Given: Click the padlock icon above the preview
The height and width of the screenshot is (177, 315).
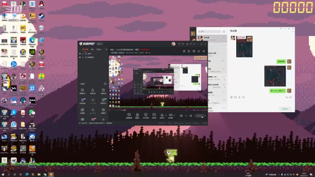Looking at the screenshot, I should click(x=189, y=51).
